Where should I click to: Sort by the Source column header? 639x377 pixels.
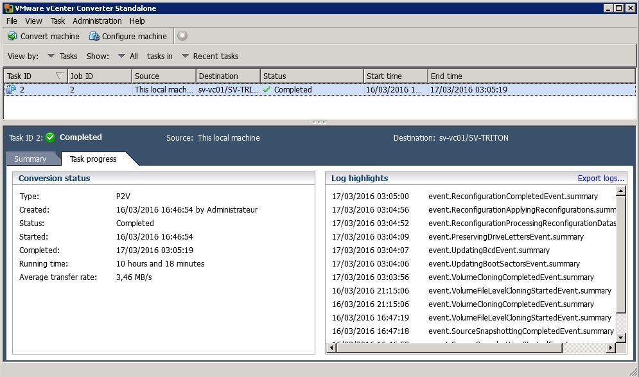[x=164, y=76]
